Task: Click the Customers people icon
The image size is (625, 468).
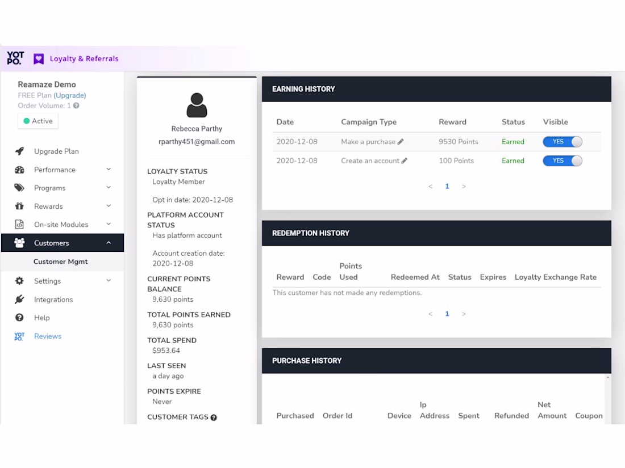Action: [19, 243]
